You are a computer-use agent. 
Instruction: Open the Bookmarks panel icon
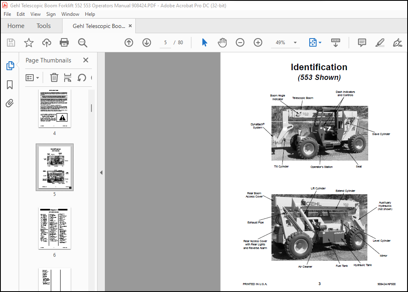click(10, 85)
